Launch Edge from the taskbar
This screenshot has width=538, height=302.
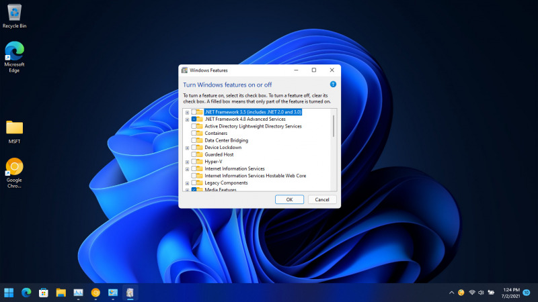coord(26,293)
